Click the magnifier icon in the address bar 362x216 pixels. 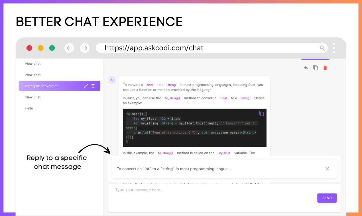pos(322,48)
